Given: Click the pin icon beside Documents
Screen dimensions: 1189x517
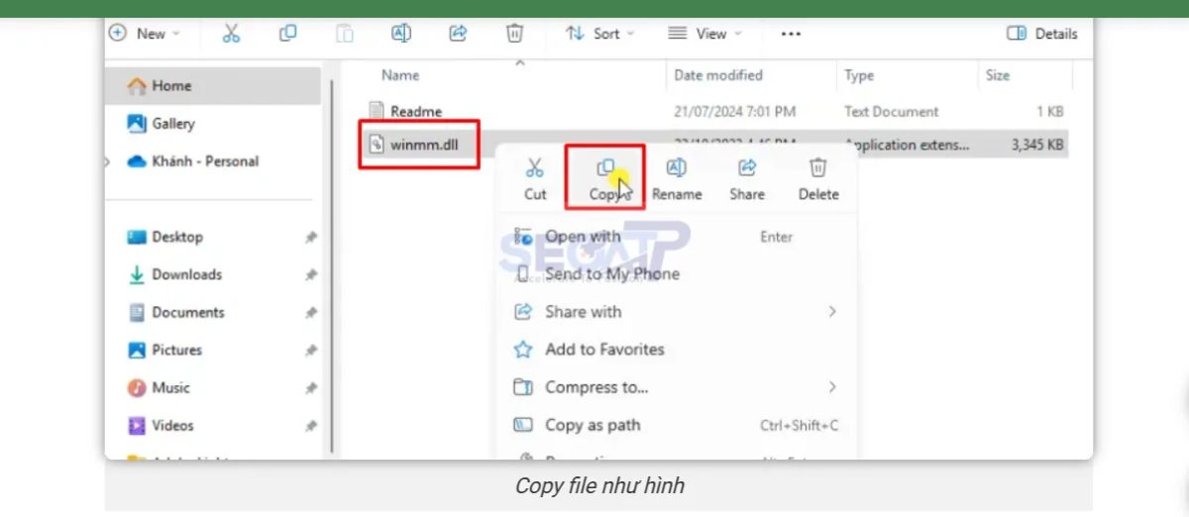Looking at the screenshot, I should click(x=311, y=313).
